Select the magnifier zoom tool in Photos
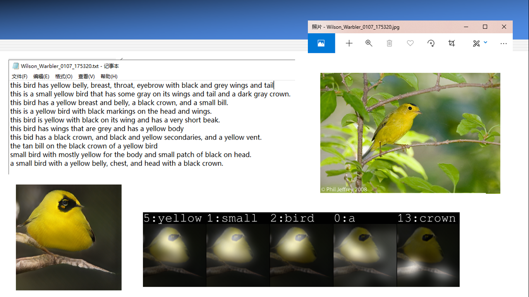This screenshot has height=297, width=529. coord(369,43)
